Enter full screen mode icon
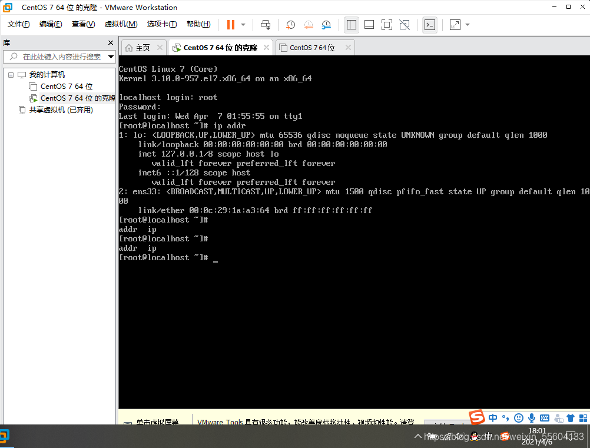This screenshot has width=590, height=448. point(387,25)
